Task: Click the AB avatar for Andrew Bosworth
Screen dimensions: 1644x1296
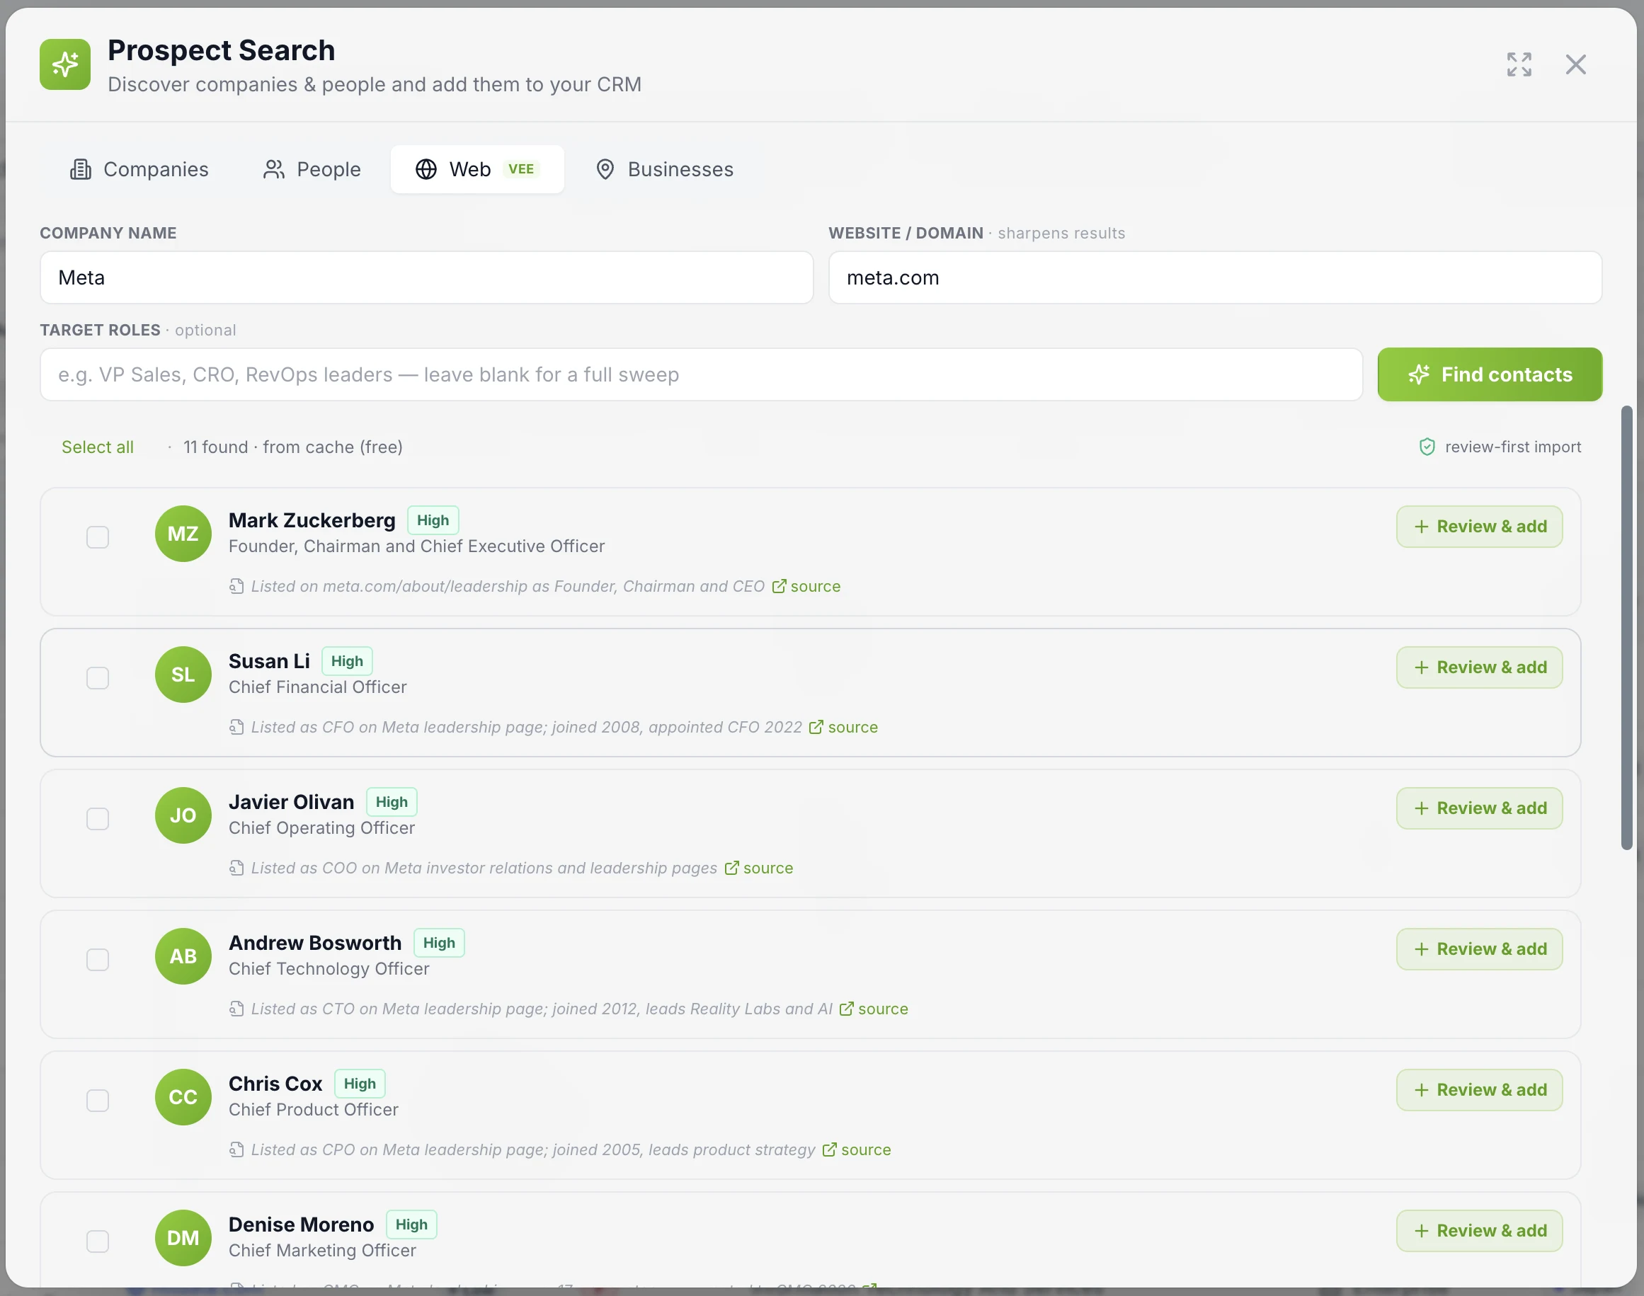Action: tap(183, 956)
